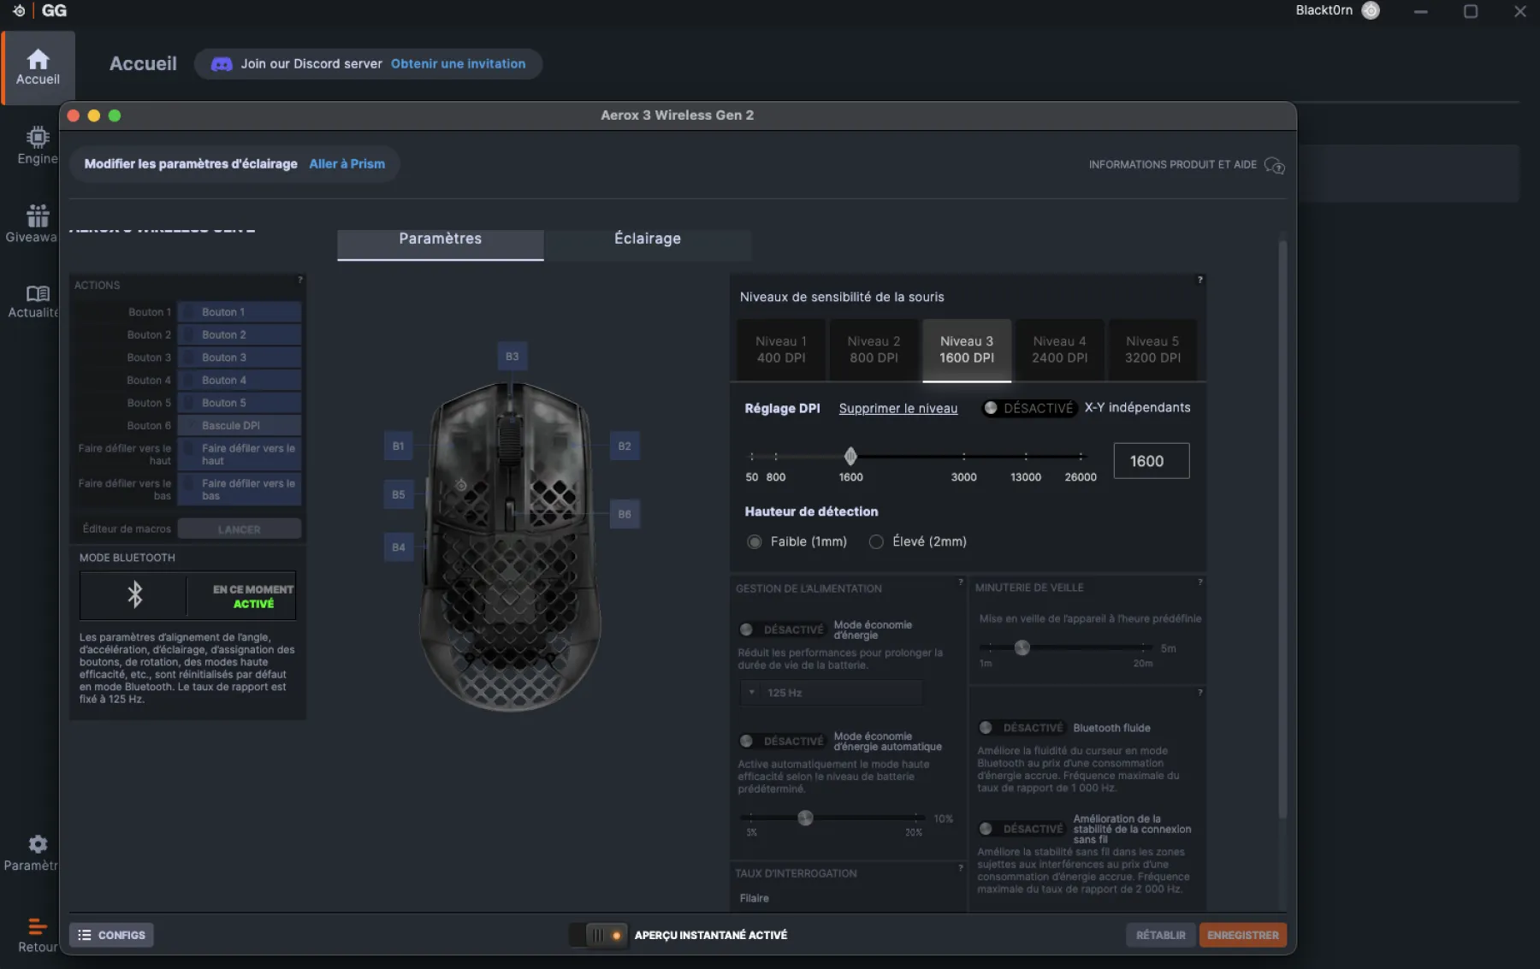The width and height of the screenshot is (1540, 969).
Task: Click the product info help chat icon
Action: point(1274,165)
